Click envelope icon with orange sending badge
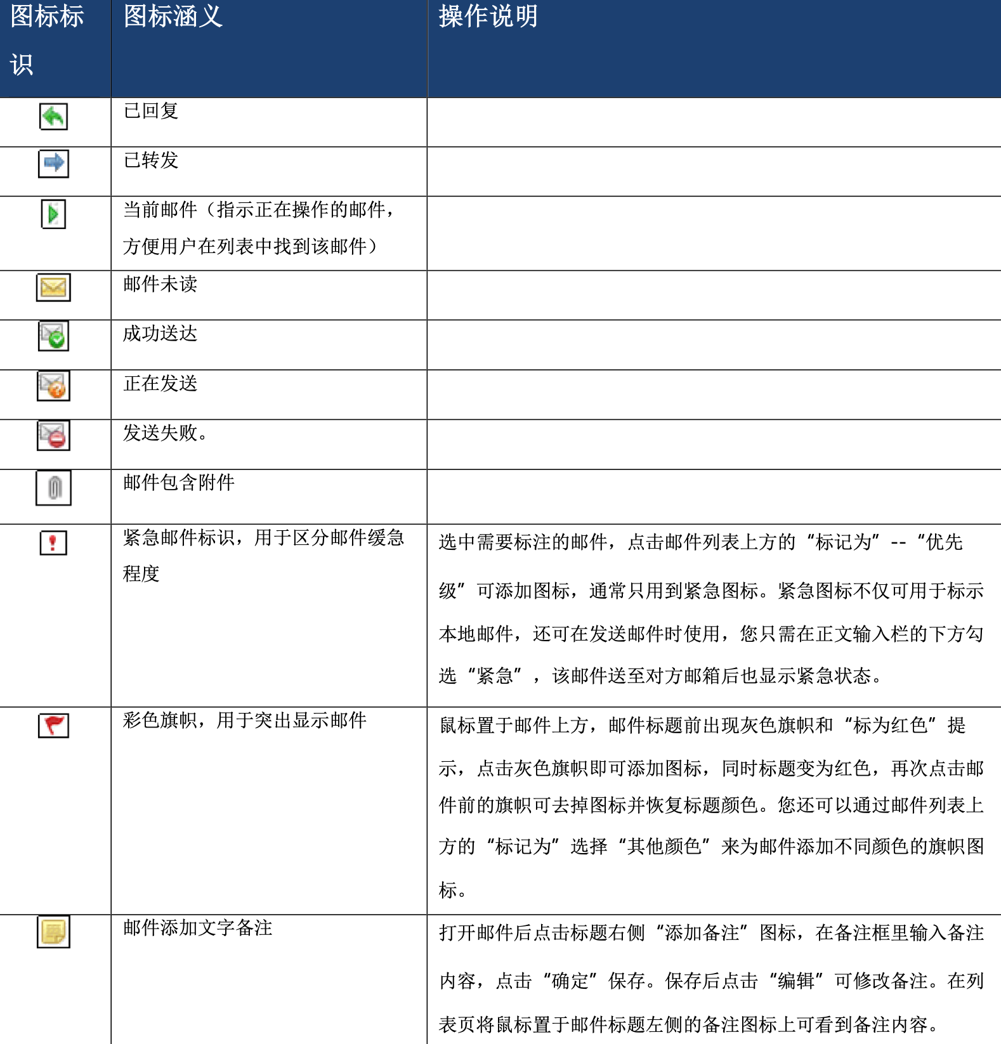1001x1044 pixels. pos(53,386)
